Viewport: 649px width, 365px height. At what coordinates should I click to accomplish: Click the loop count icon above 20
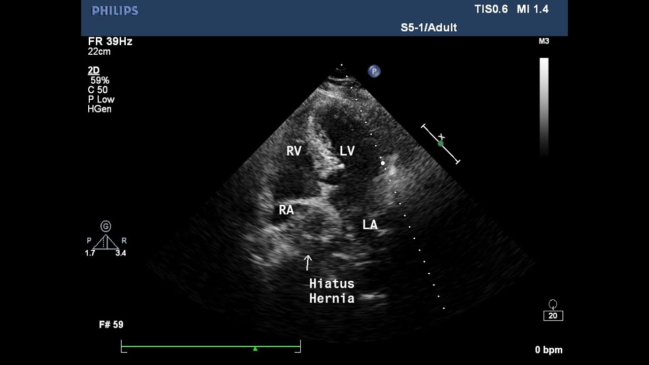(x=553, y=304)
